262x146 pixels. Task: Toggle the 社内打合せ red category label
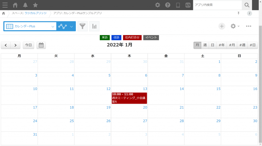pos(132,37)
